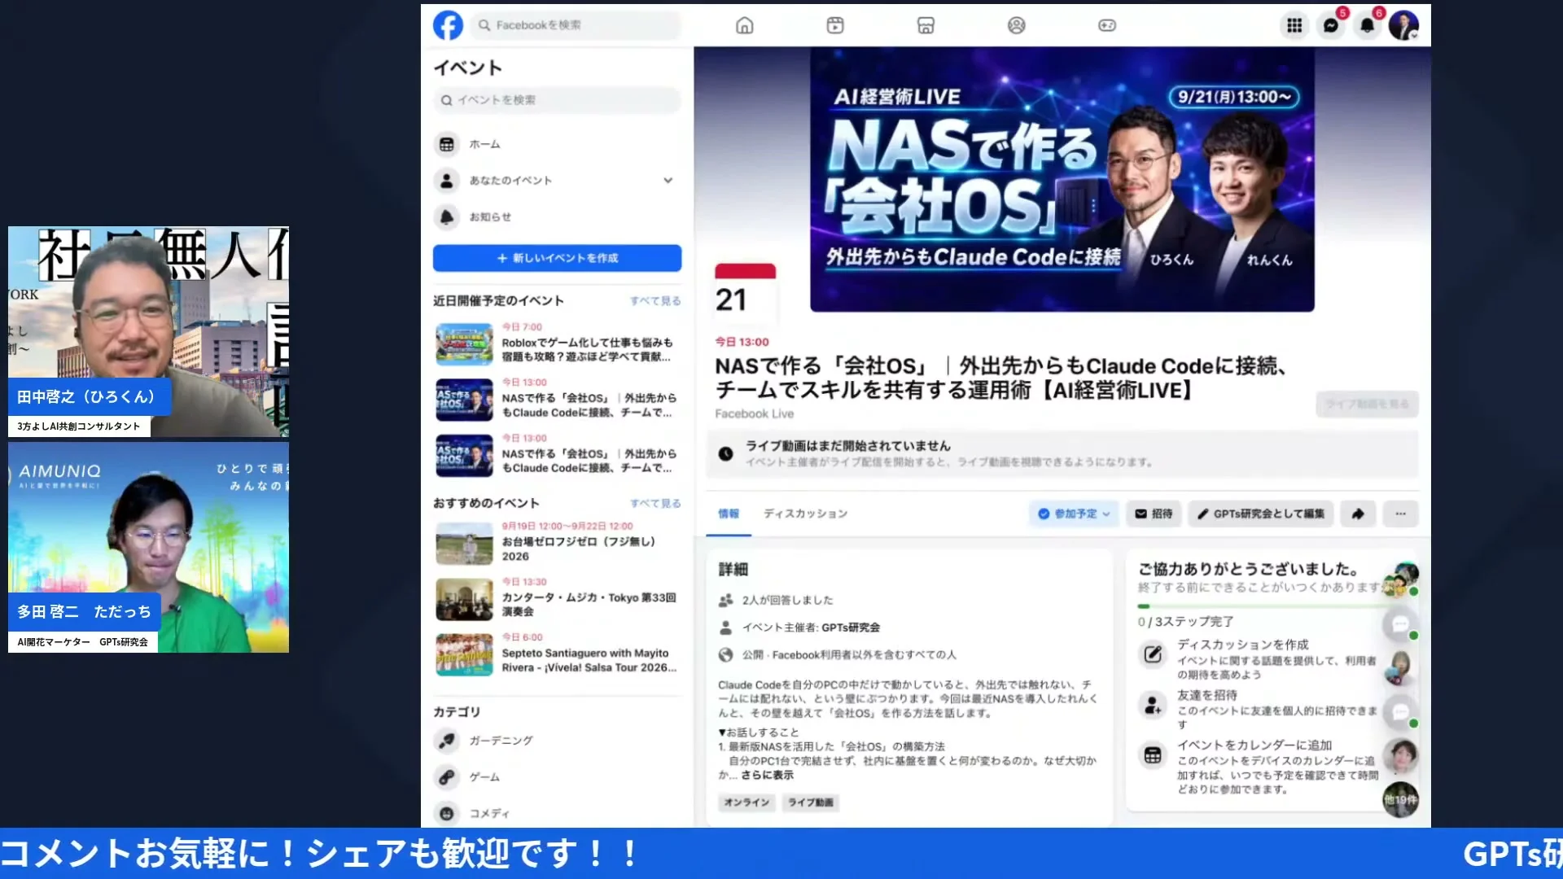Go to Home feed icon in top navigation

(744, 25)
